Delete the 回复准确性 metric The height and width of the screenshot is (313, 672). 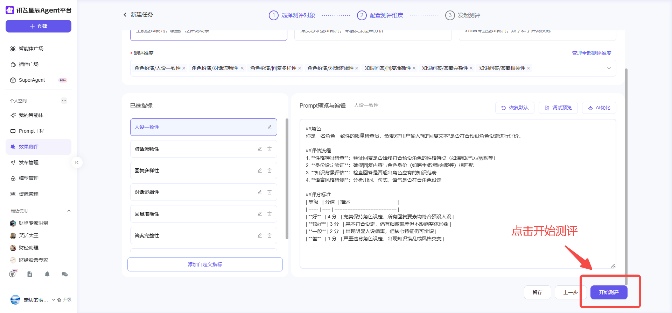pos(269,214)
